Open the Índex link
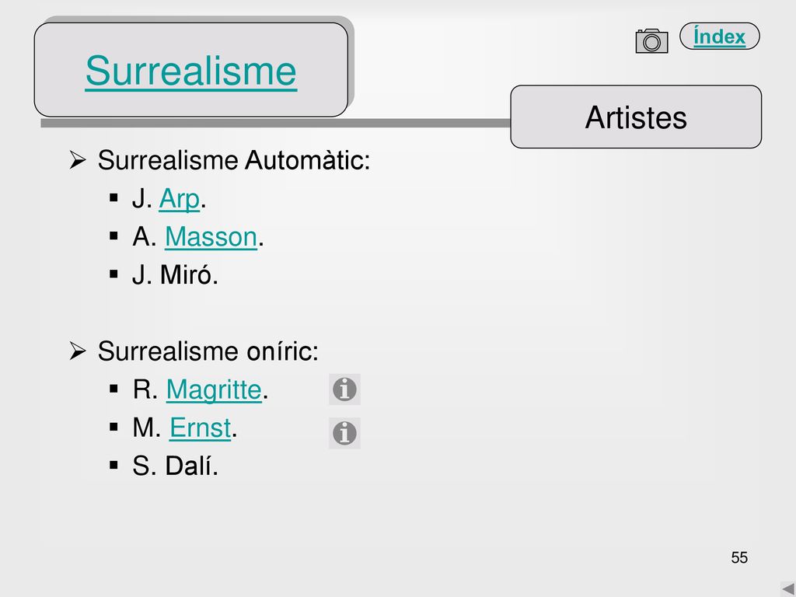Image resolution: width=796 pixels, height=597 pixels. tap(719, 37)
